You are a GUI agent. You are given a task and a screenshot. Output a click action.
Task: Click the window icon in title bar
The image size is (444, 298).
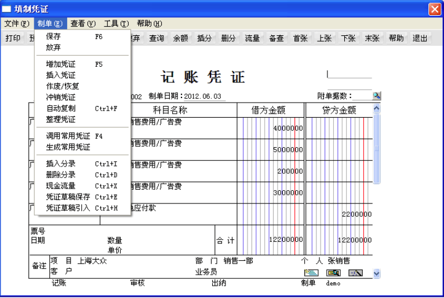(x=6, y=9)
